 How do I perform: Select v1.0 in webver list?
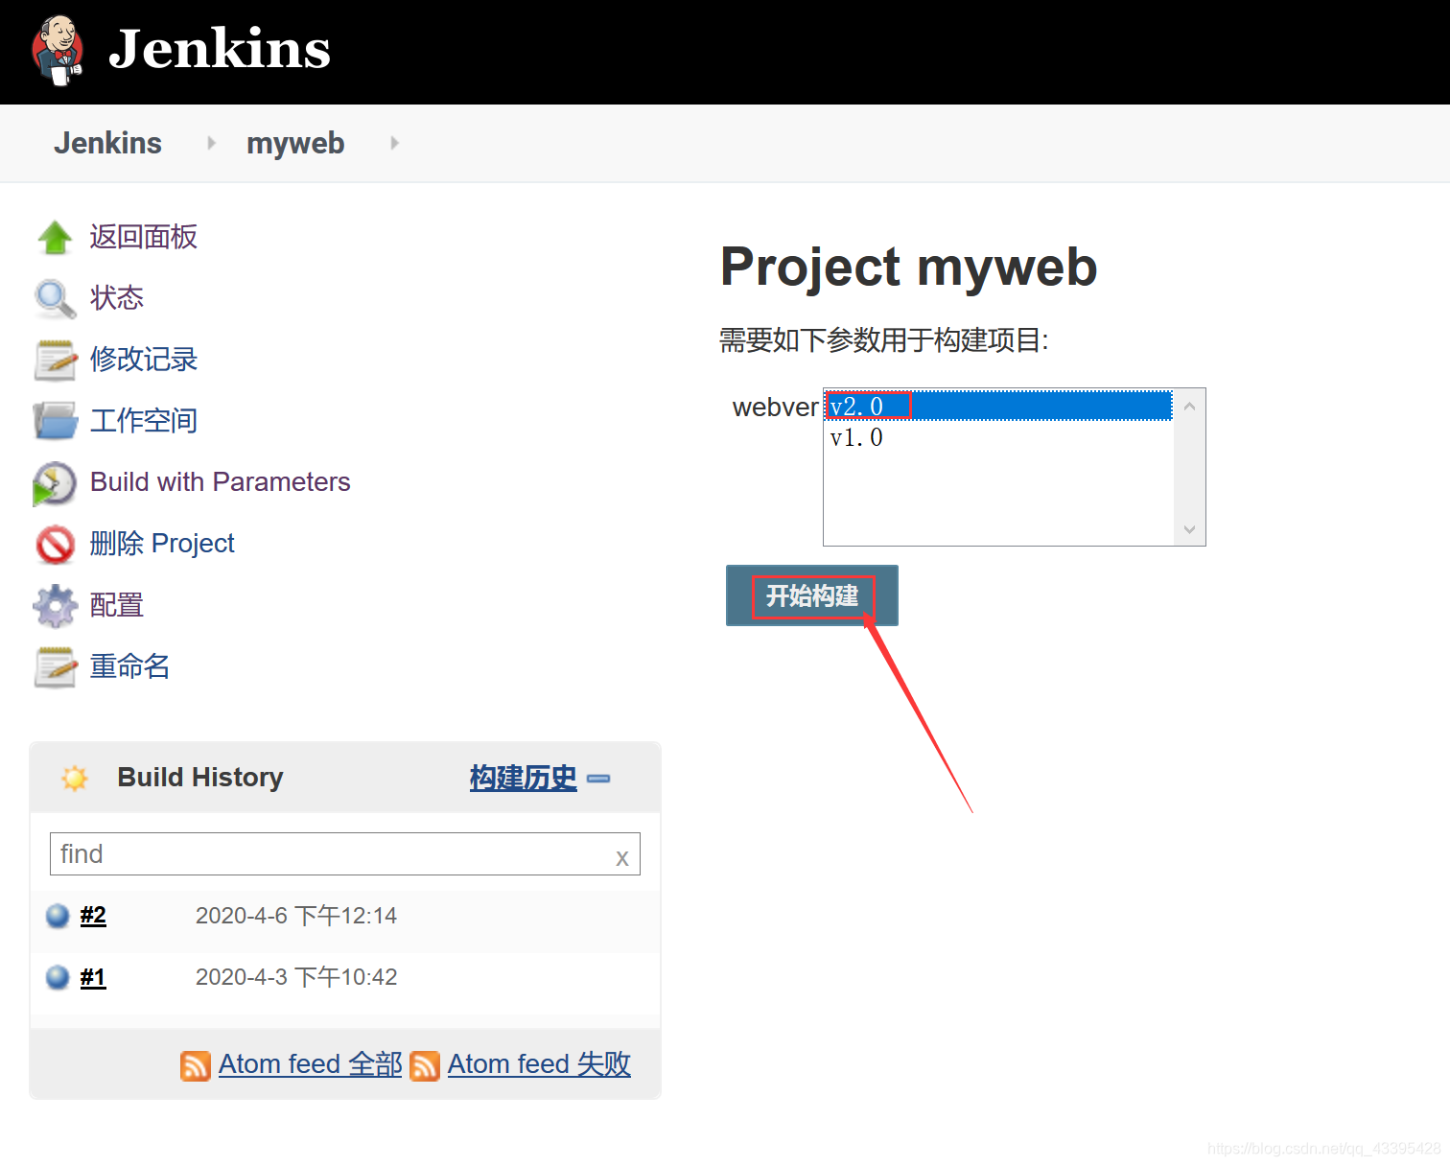[999, 438]
